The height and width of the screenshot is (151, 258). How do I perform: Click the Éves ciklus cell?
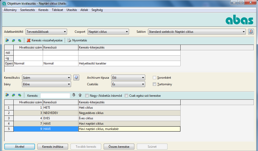[129, 118]
